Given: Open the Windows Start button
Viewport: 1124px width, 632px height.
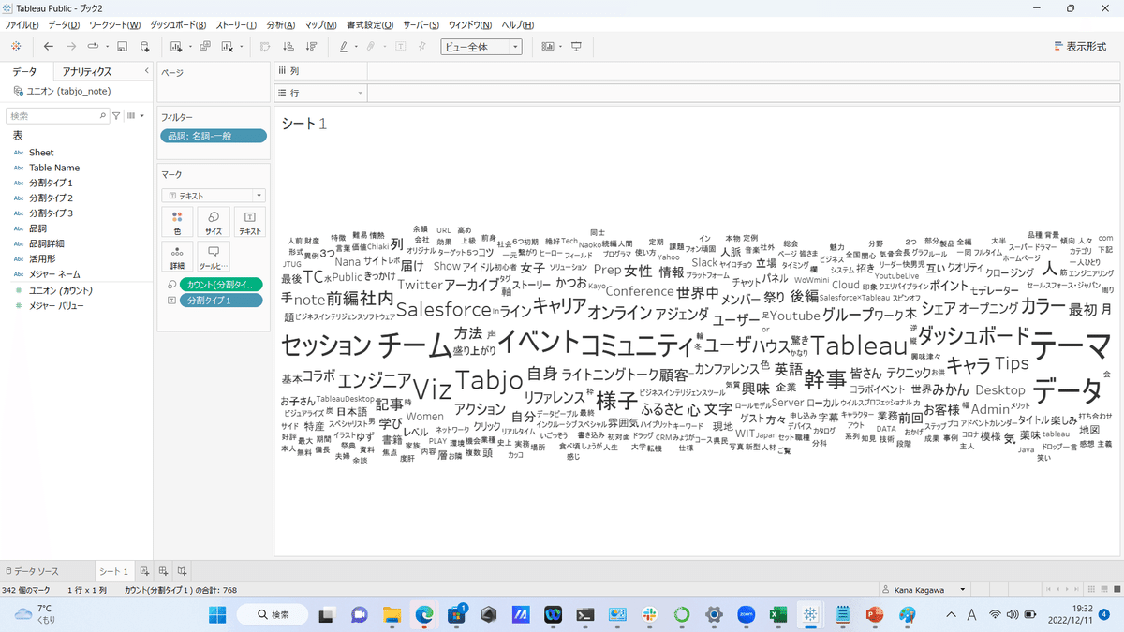Looking at the screenshot, I should click(217, 614).
